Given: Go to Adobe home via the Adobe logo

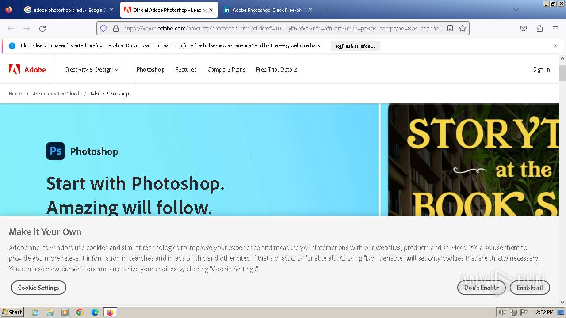Looking at the screenshot, I should [x=27, y=69].
